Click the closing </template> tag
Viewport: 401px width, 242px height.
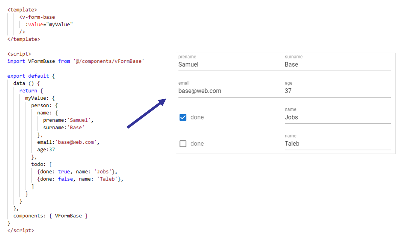24,39
